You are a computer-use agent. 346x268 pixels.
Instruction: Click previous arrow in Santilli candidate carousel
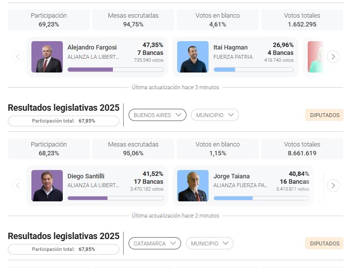(18, 186)
